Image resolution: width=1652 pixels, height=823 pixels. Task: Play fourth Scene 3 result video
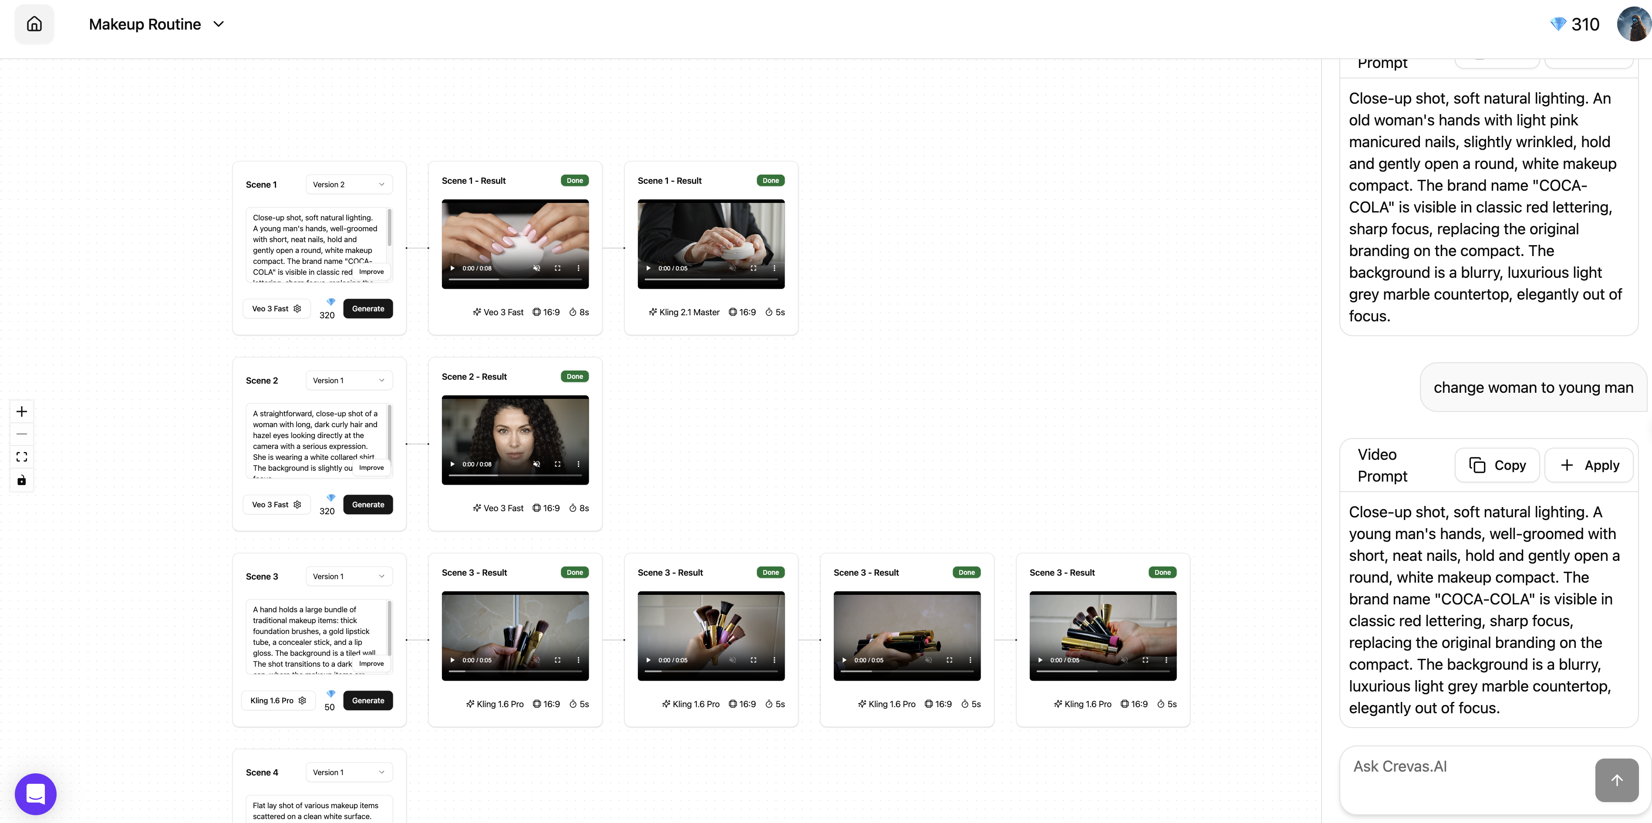[1040, 660]
